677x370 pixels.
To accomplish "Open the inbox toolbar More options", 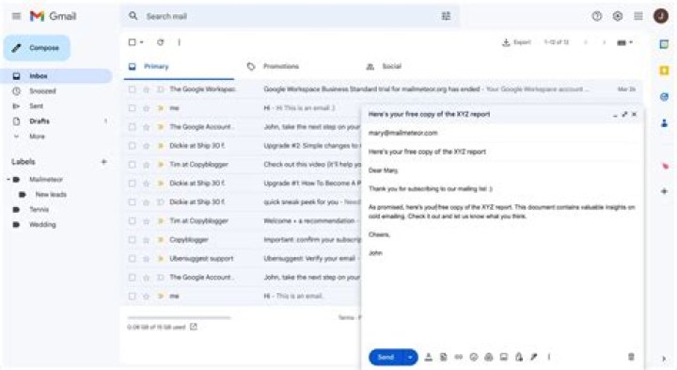I will (x=180, y=42).
